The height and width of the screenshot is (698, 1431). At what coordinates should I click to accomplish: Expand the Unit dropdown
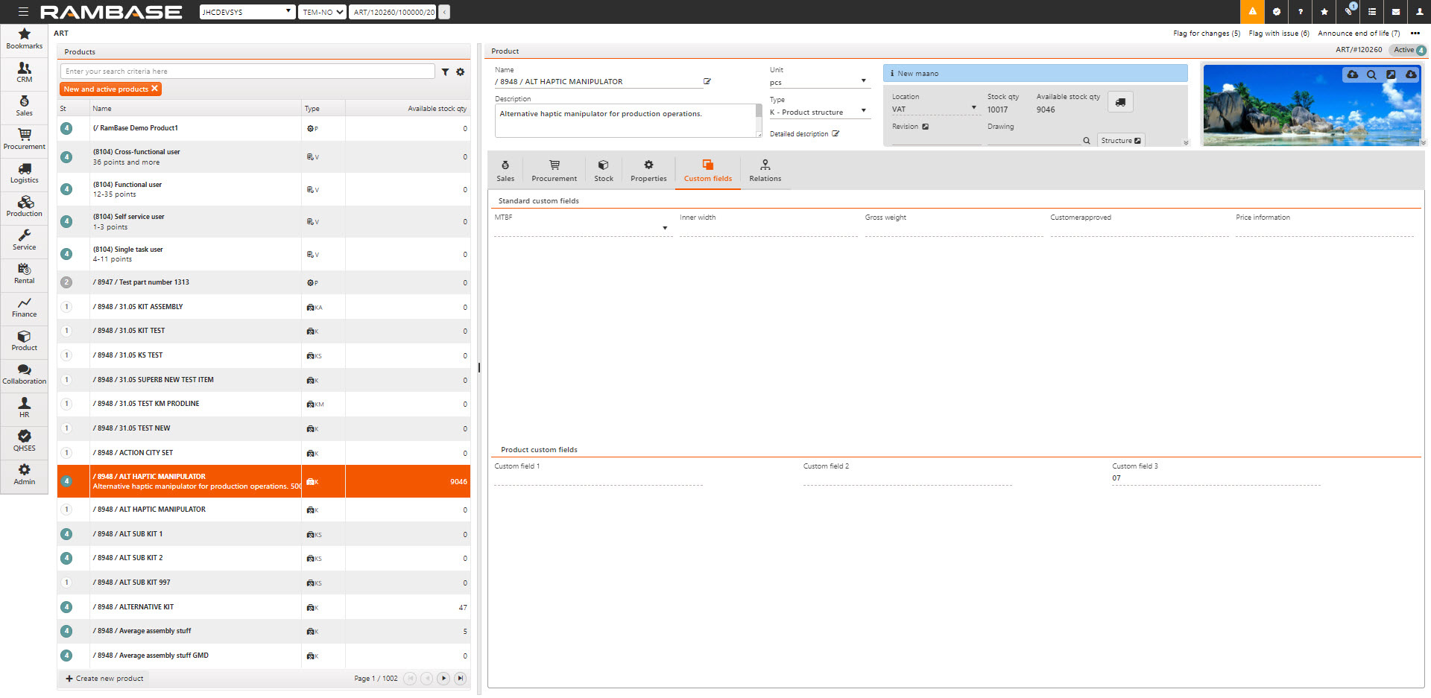(x=863, y=81)
